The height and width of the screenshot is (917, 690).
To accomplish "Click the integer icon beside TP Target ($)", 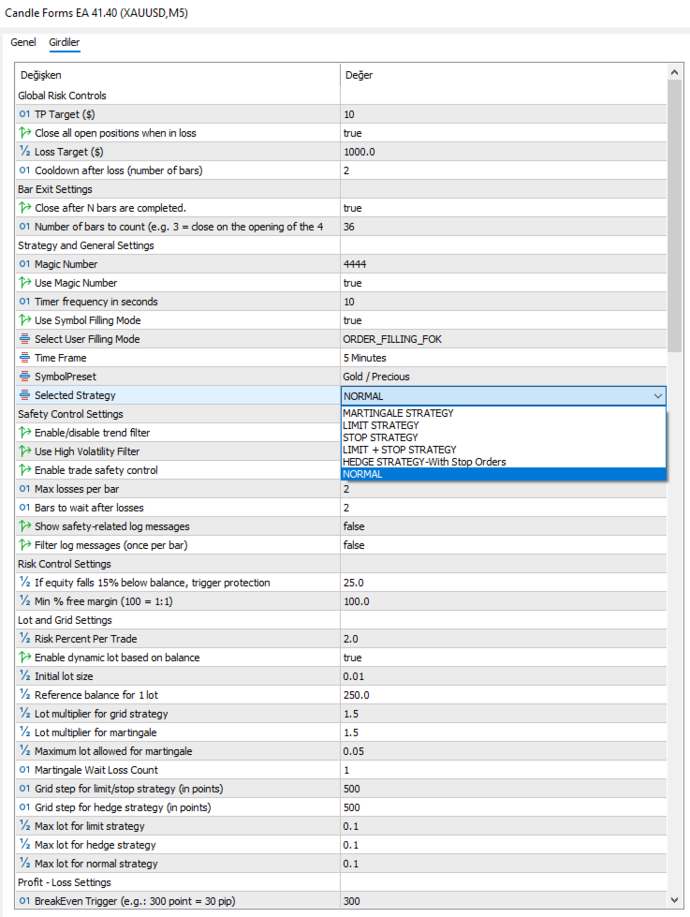I will 24,114.
